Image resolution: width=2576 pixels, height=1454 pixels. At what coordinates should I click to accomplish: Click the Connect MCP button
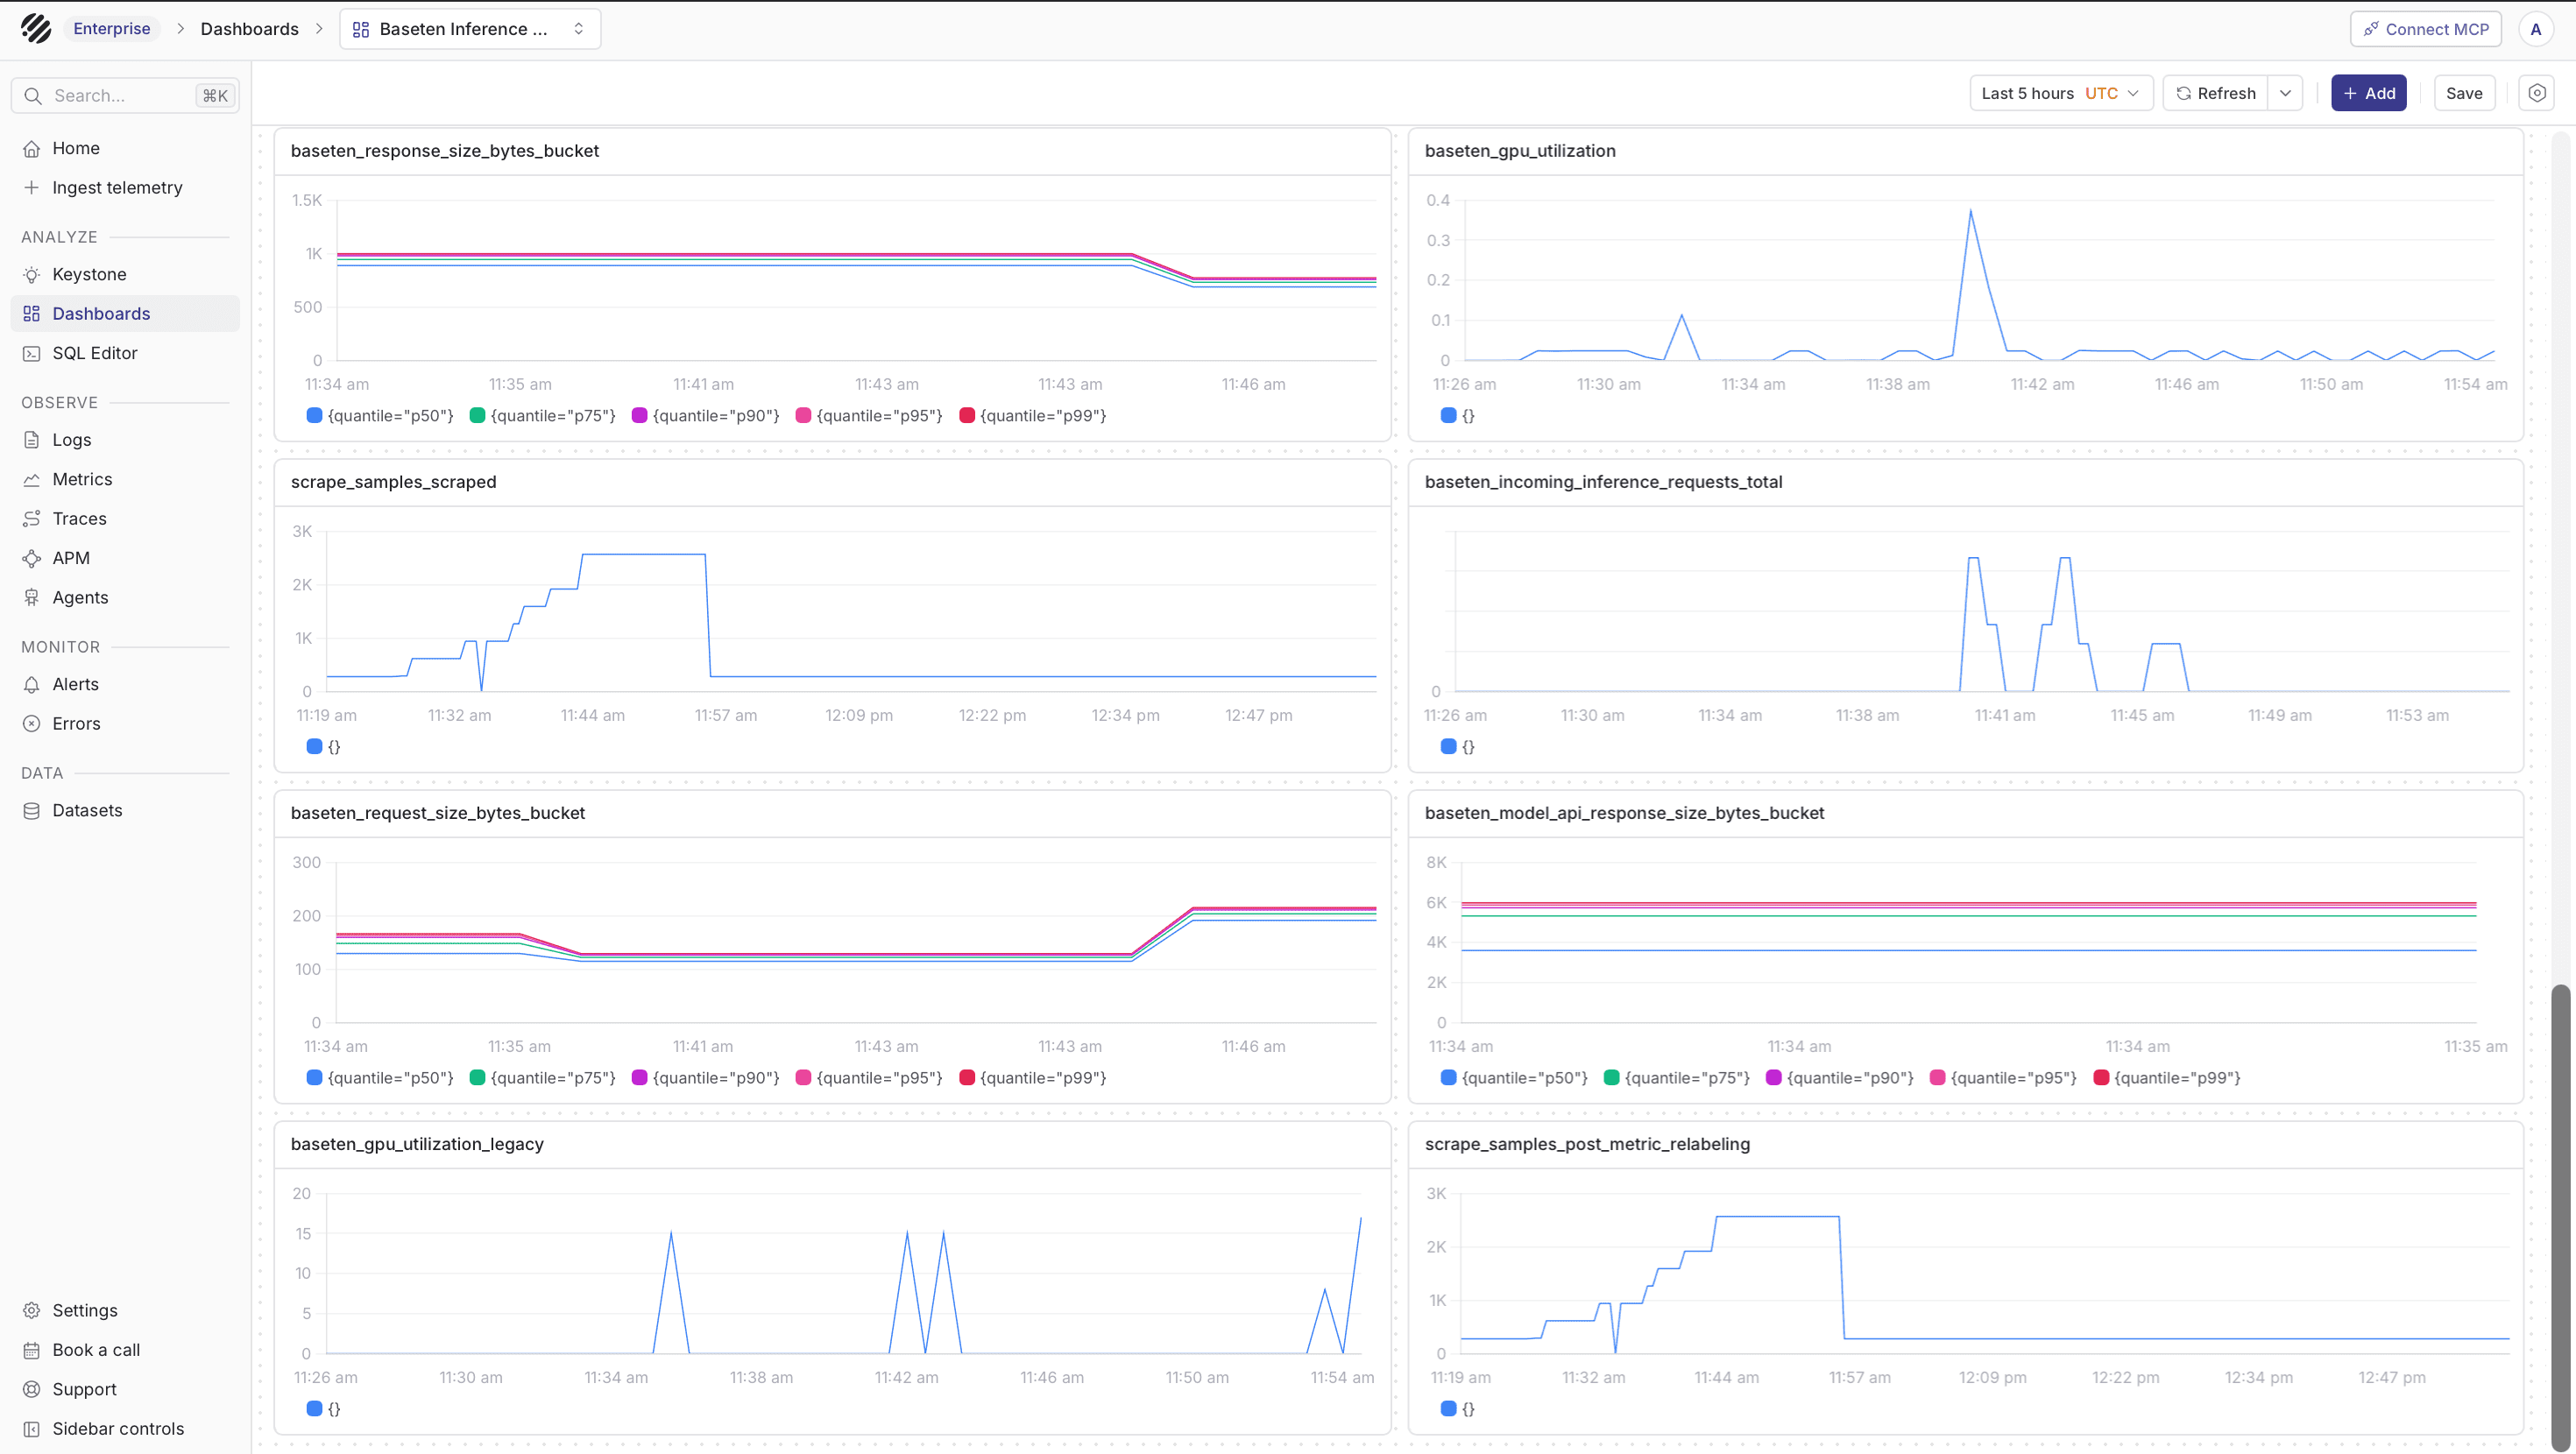2426,29
